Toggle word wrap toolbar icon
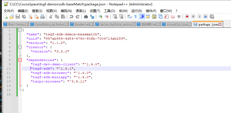This screenshot has width=231, height=113. (x=129, y=17)
